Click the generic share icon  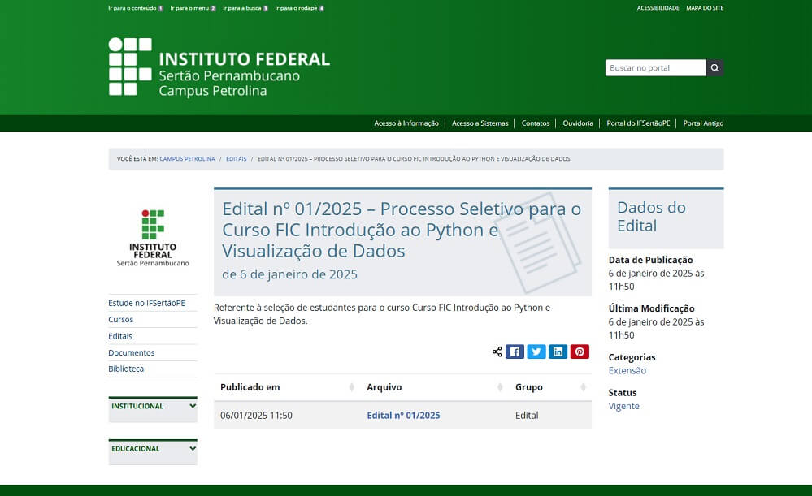point(497,352)
